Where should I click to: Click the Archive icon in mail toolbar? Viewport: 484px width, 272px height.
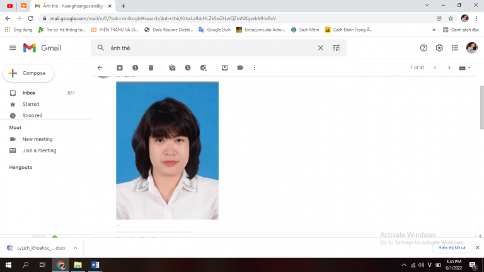[120, 67]
